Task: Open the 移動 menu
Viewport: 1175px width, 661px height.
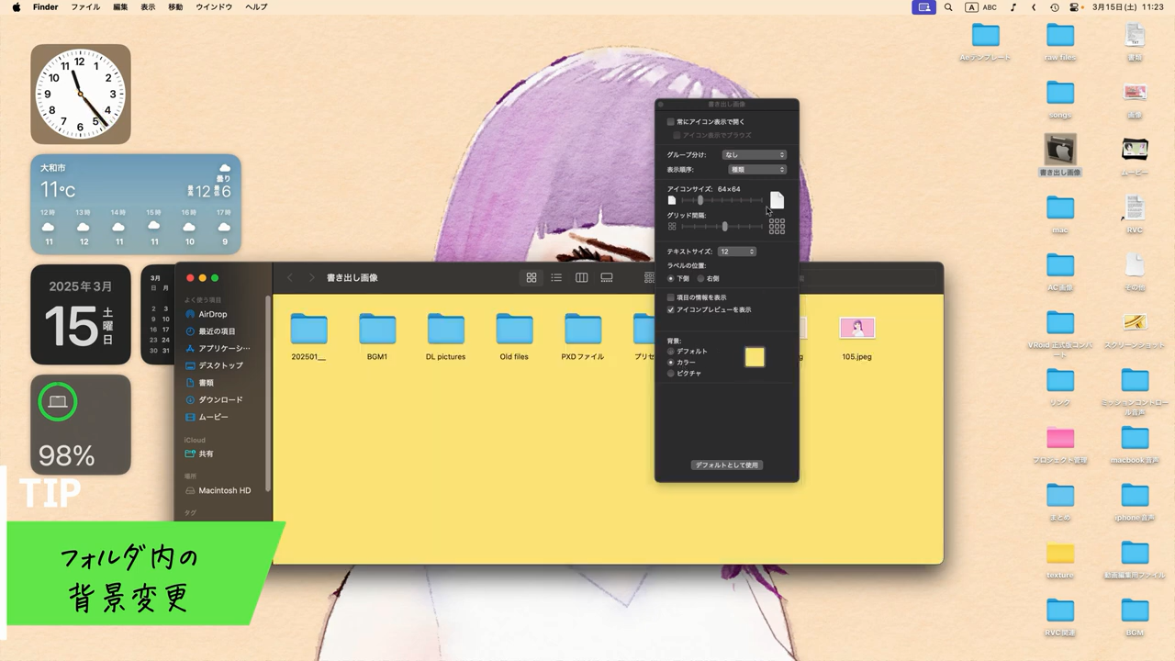Action: click(x=175, y=6)
